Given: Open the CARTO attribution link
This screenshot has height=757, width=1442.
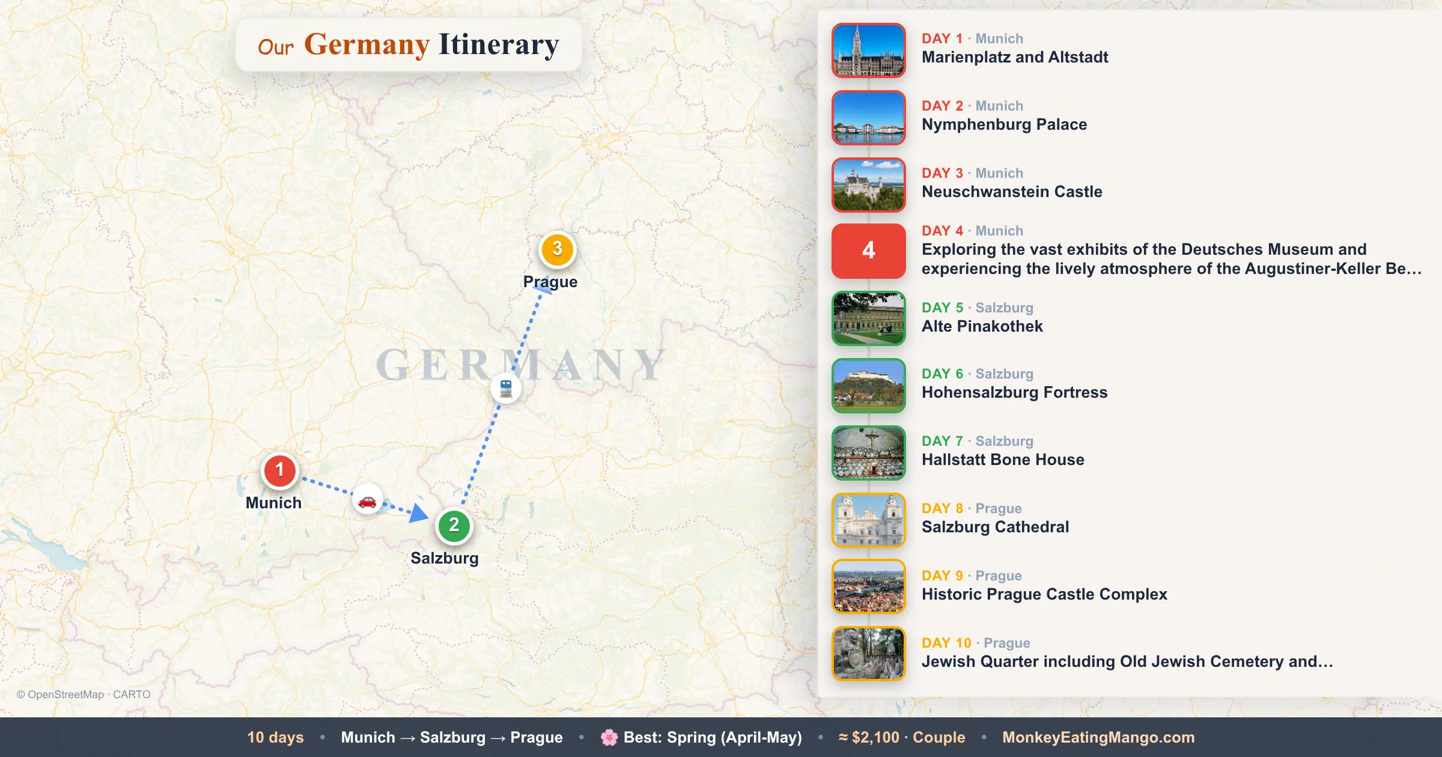Looking at the screenshot, I should pos(132,695).
